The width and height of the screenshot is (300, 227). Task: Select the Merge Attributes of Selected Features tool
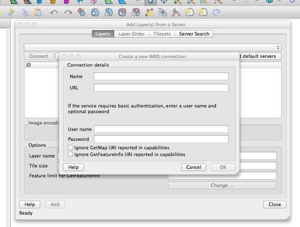pyautogui.click(x=203, y=12)
